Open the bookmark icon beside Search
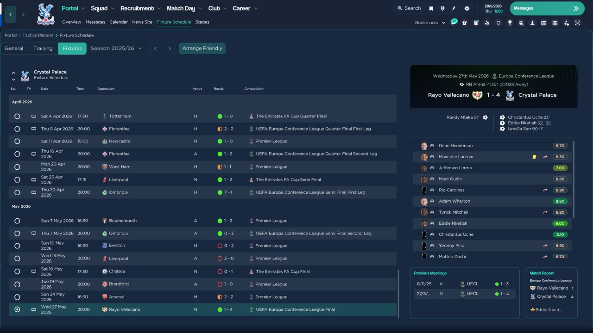 tap(431, 8)
